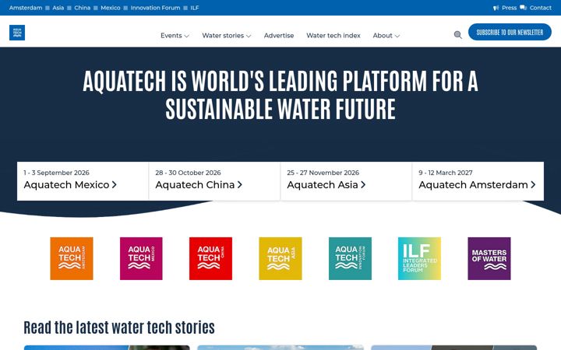Open the teal Aquatech Innovation Forum tile

pyautogui.click(x=350, y=258)
